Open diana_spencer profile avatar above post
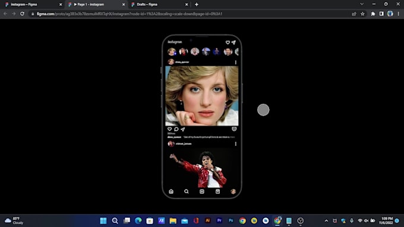This screenshot has height=227, width=404. click(x=171, y=62)
